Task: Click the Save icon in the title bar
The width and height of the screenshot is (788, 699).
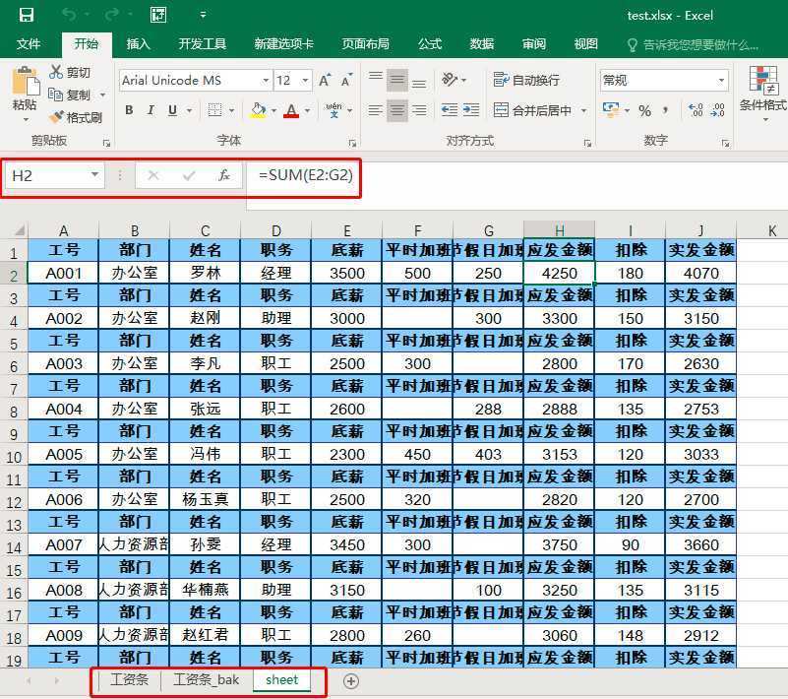Action: tap(27, 15)
